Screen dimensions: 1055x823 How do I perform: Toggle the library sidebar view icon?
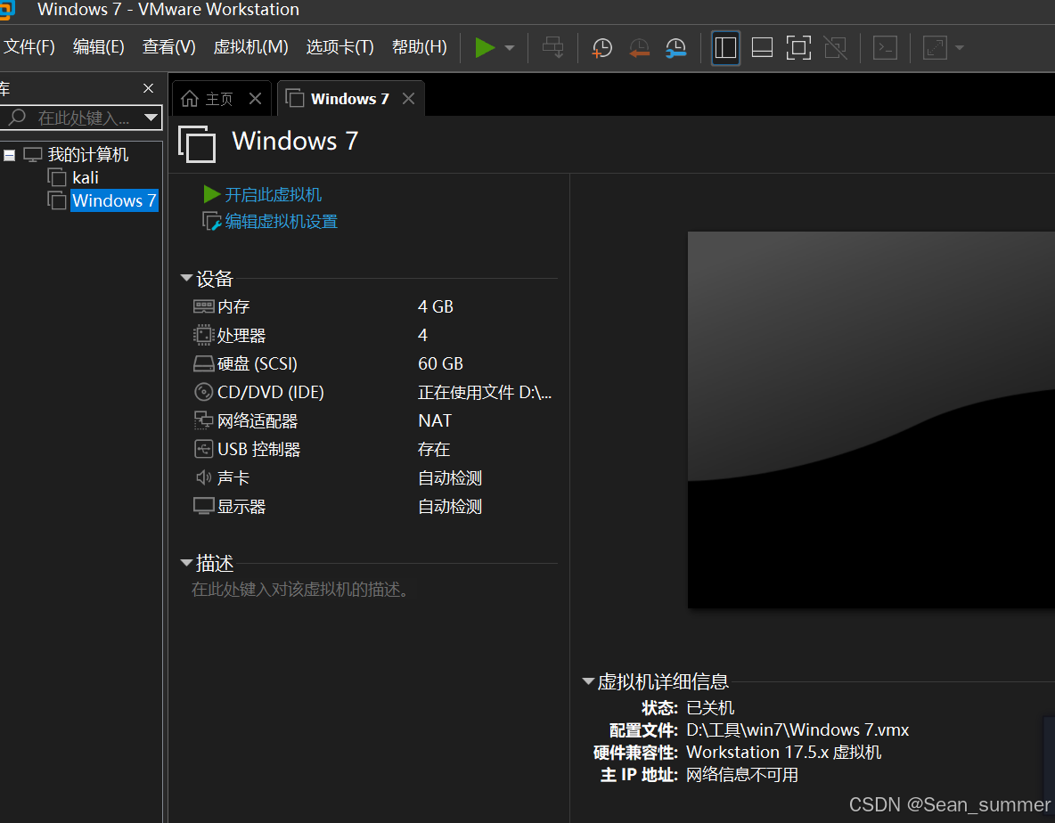725,48
